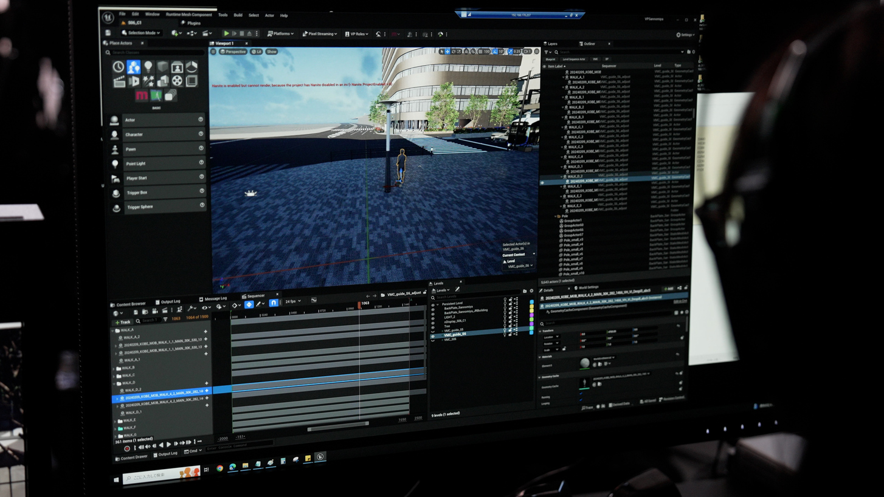Click the green Track add button
The image size is (884, 497).
click(123, 322)
